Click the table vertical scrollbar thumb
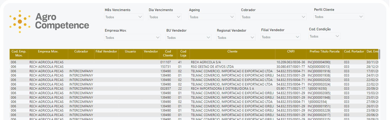The width and height of the screenshot is (392, 120). click(380, 54)
